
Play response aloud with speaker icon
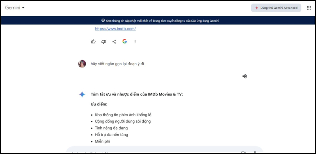(x=245, y=76)
